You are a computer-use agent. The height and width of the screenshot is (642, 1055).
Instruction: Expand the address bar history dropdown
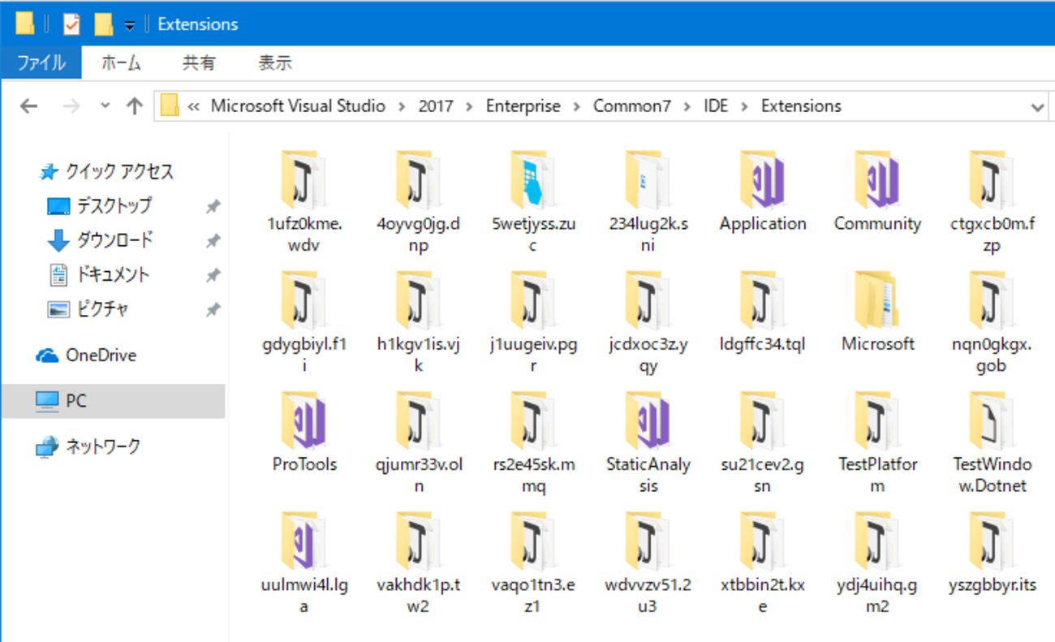pos(1037,106)
